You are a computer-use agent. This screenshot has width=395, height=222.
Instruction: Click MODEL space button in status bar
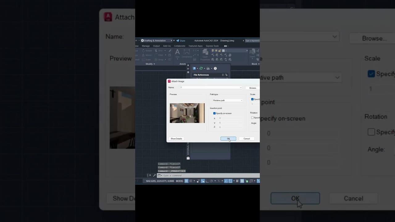coord(180,181)
